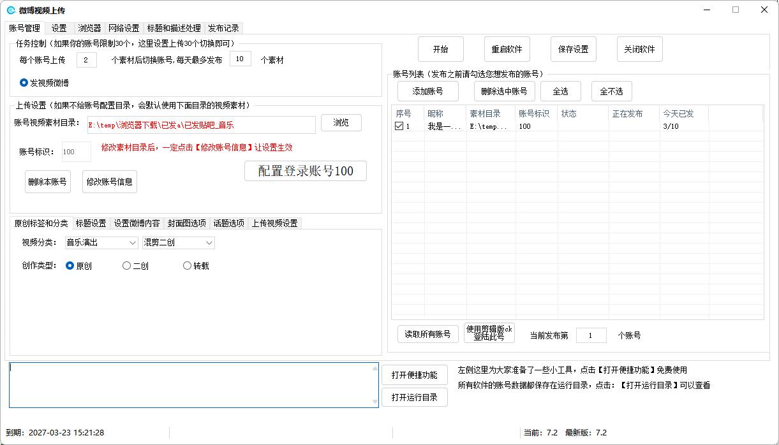This screenshot has height=445, width=779.
Task: Choose the 二创 creation type option
Action: [126, 266]
